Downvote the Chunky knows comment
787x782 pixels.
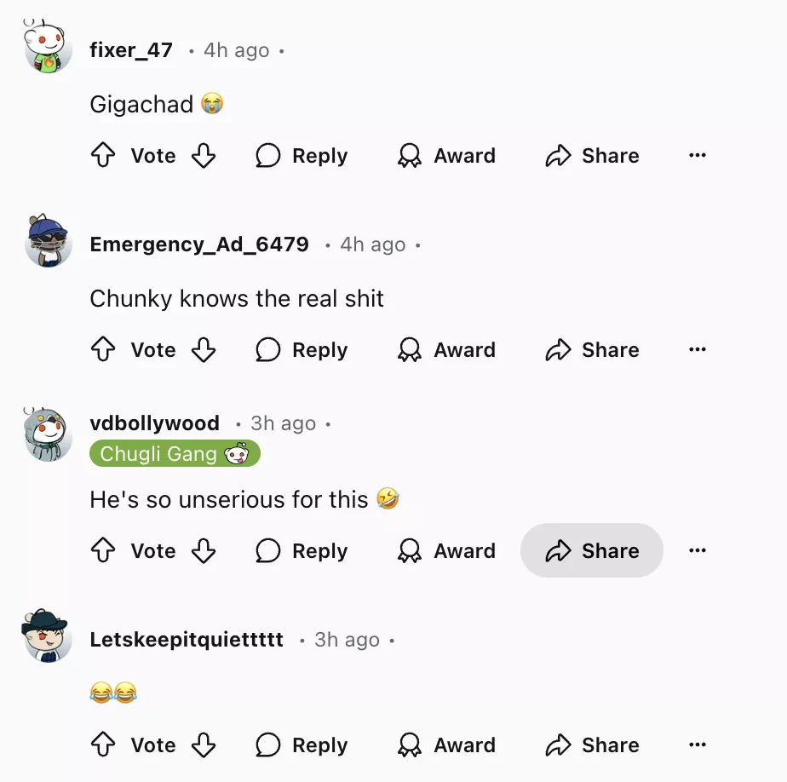204,349
